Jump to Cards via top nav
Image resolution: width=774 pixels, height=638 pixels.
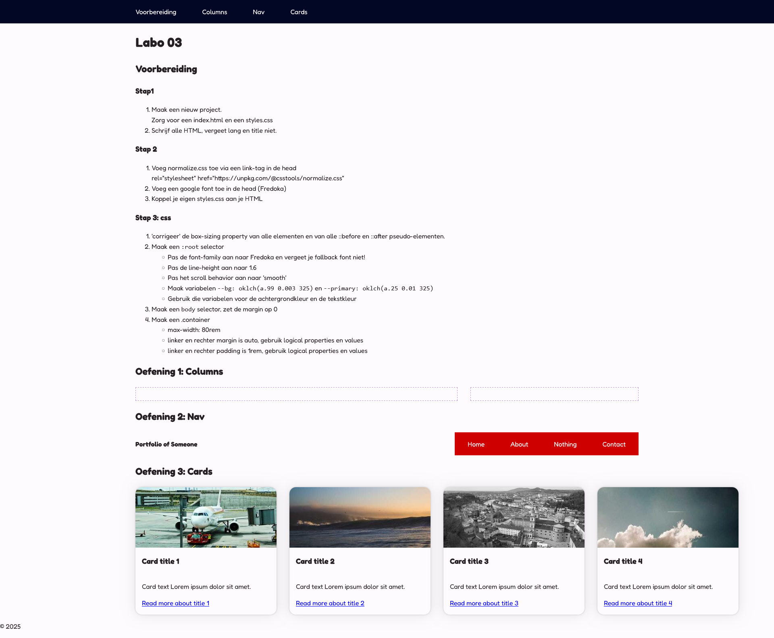[x=299, y=12]
